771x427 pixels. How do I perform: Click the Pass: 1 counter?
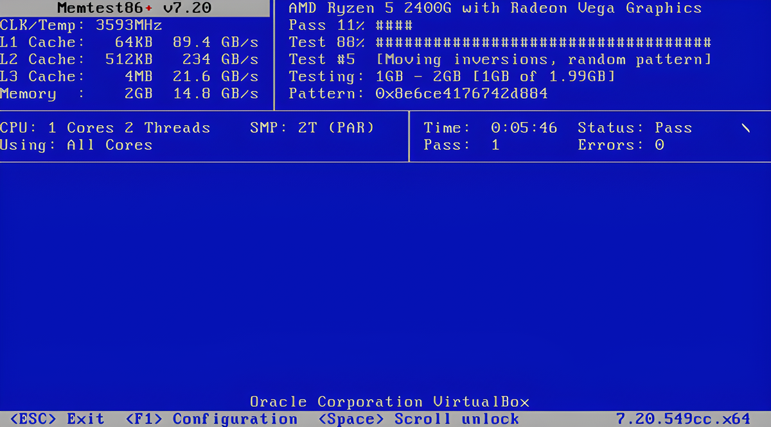[461, 145]
